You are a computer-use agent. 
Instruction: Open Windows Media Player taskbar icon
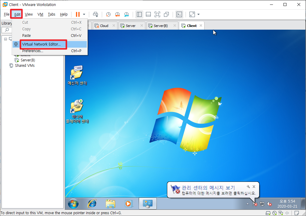(129, 204)
